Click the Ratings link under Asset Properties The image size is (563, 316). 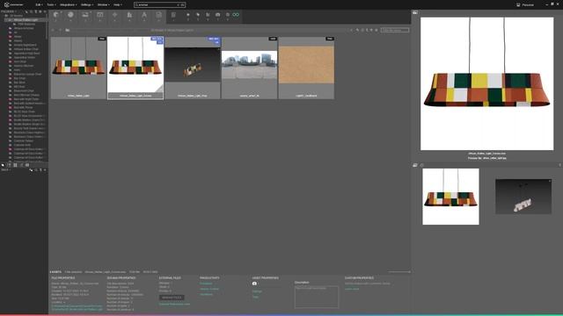[257, 291]
